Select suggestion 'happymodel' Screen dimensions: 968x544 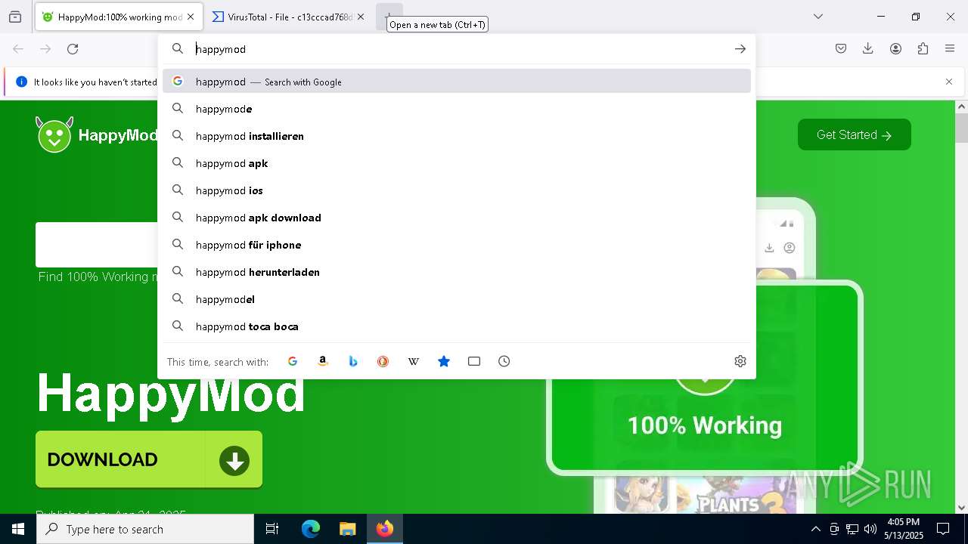click(x=457, y=299)
